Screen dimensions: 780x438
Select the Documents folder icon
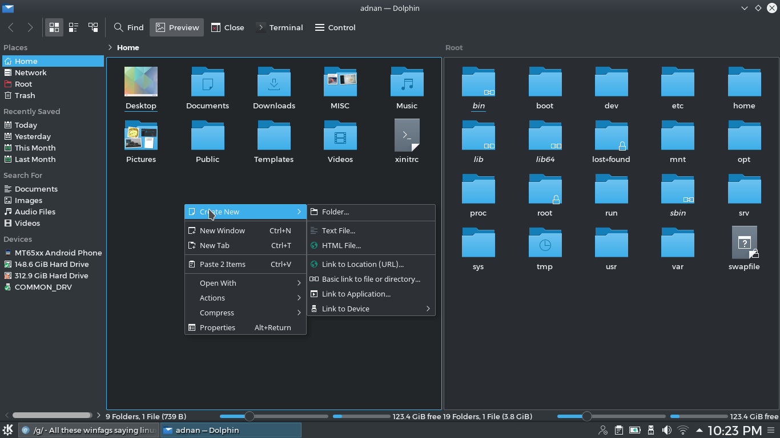(x=207, y=82)
